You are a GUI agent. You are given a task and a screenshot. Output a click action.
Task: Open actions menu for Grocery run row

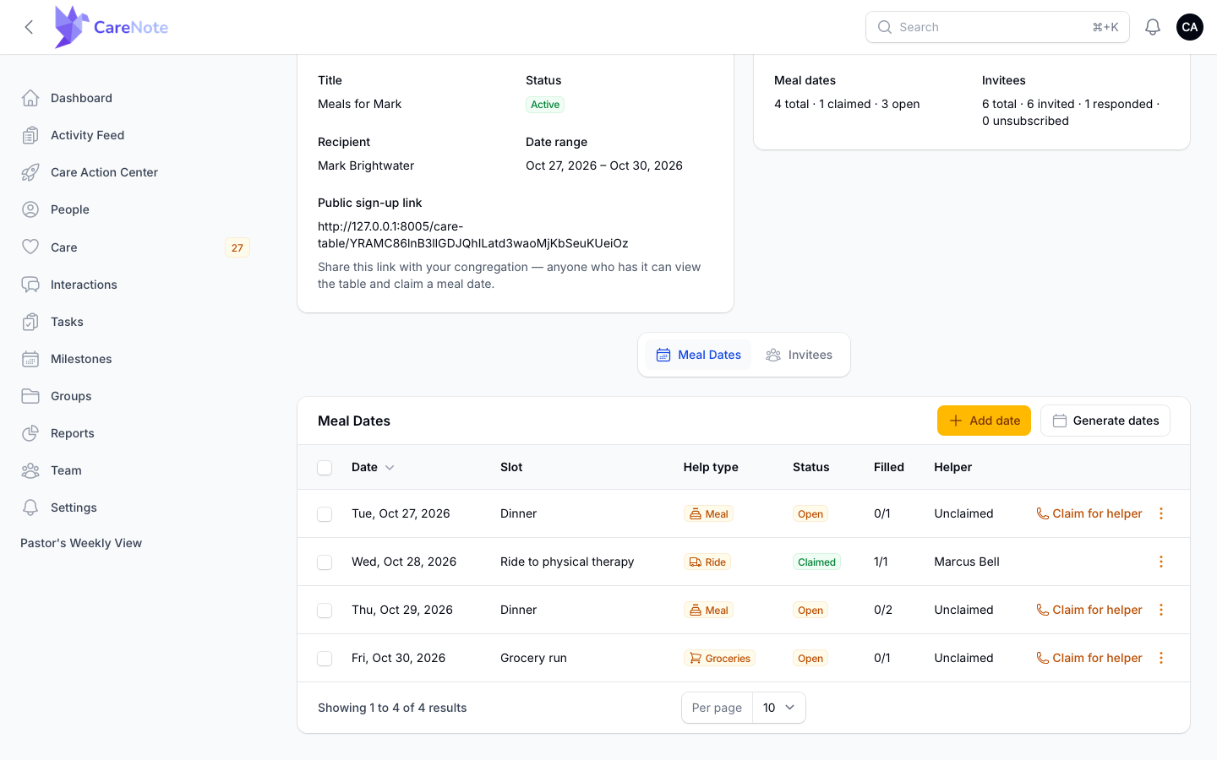1161,658
